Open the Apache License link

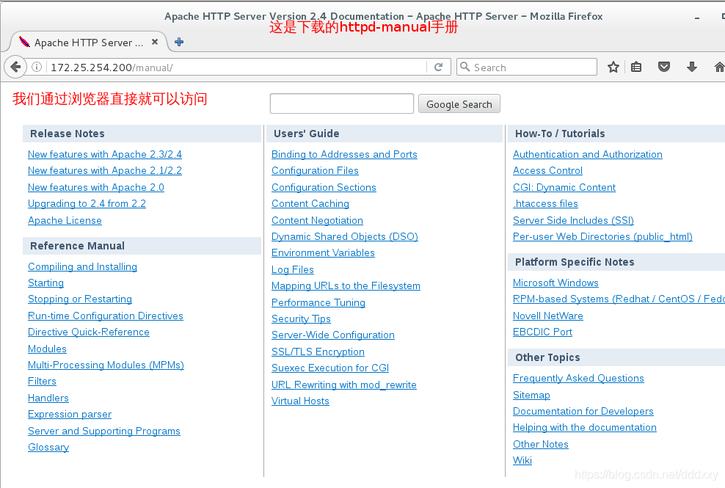(x=65, y=220)
